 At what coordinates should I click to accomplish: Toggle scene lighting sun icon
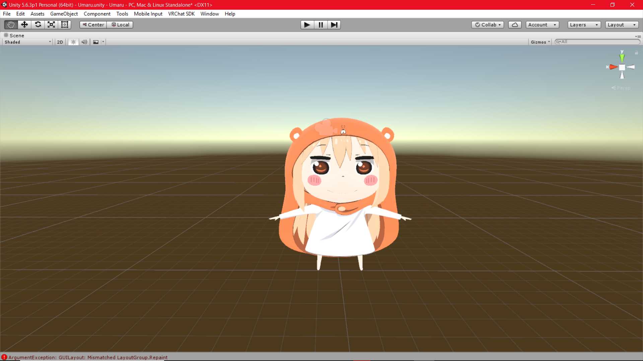(73, 42)
